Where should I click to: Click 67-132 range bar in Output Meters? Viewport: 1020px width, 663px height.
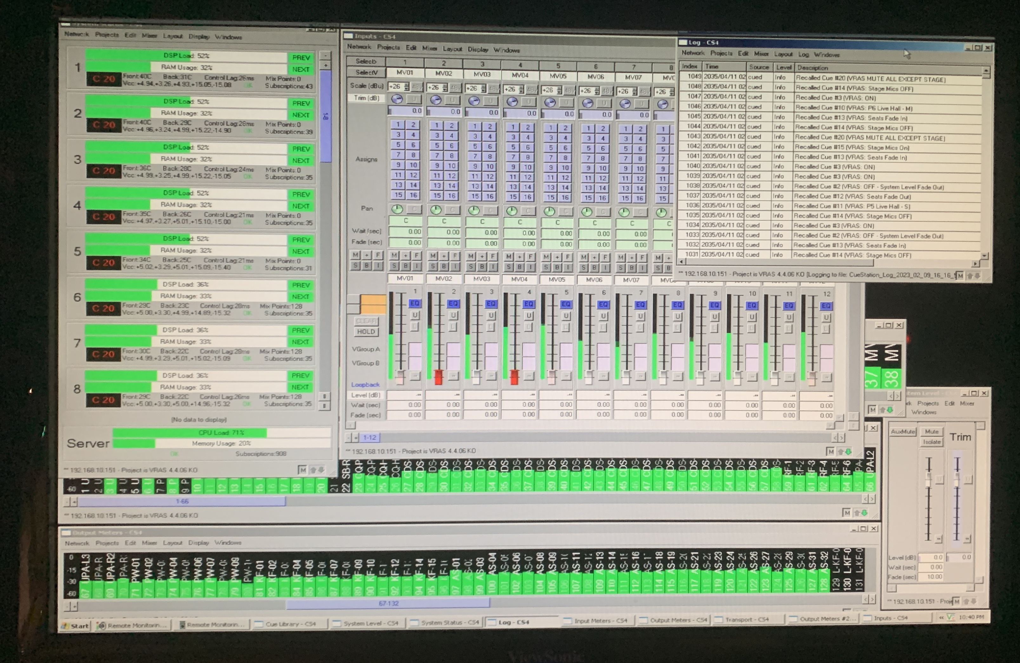point(388,603)
